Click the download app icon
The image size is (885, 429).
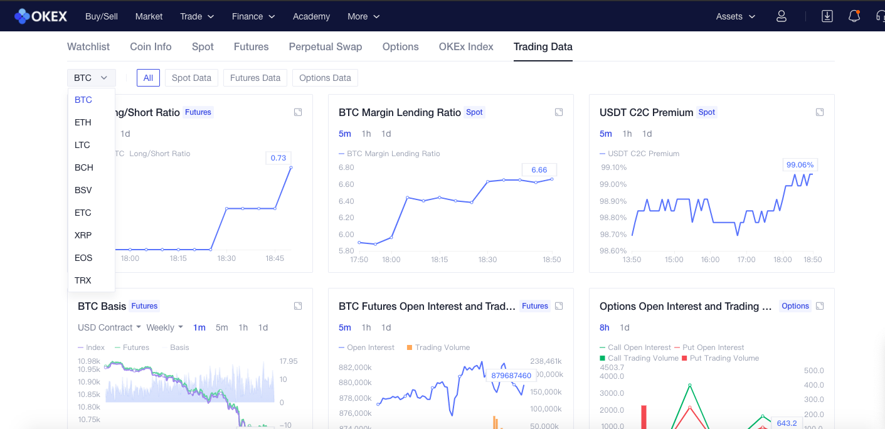click(827, 16)
